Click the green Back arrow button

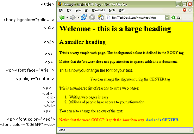pyautogui.click(x=62, y=18)
